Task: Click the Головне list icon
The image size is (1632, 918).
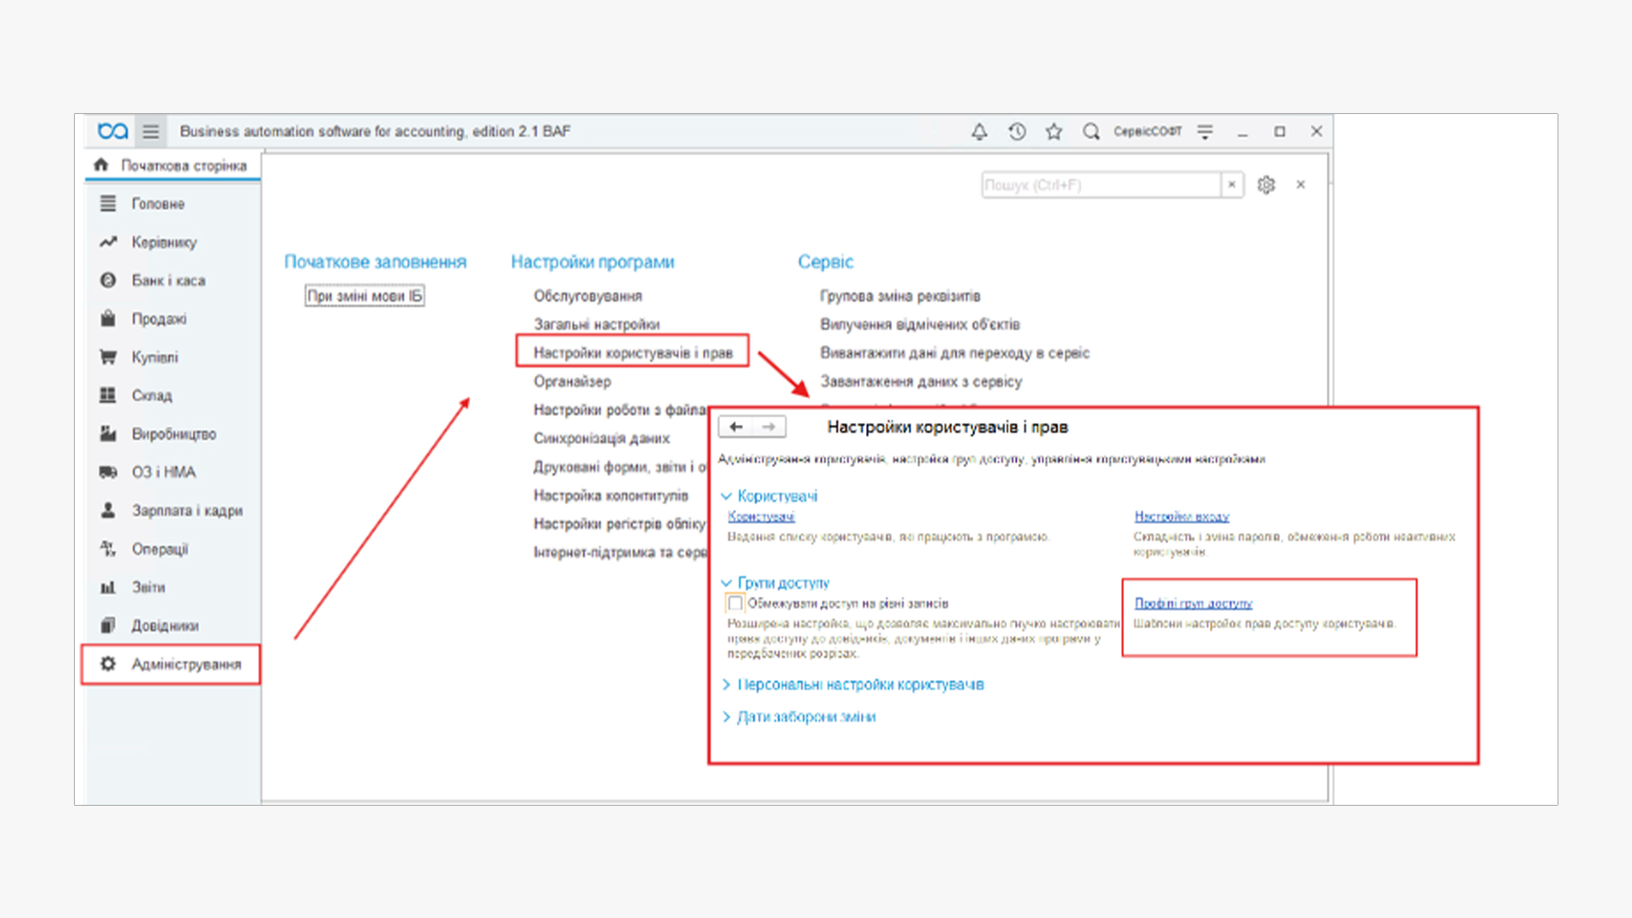Action: point(108,204)
